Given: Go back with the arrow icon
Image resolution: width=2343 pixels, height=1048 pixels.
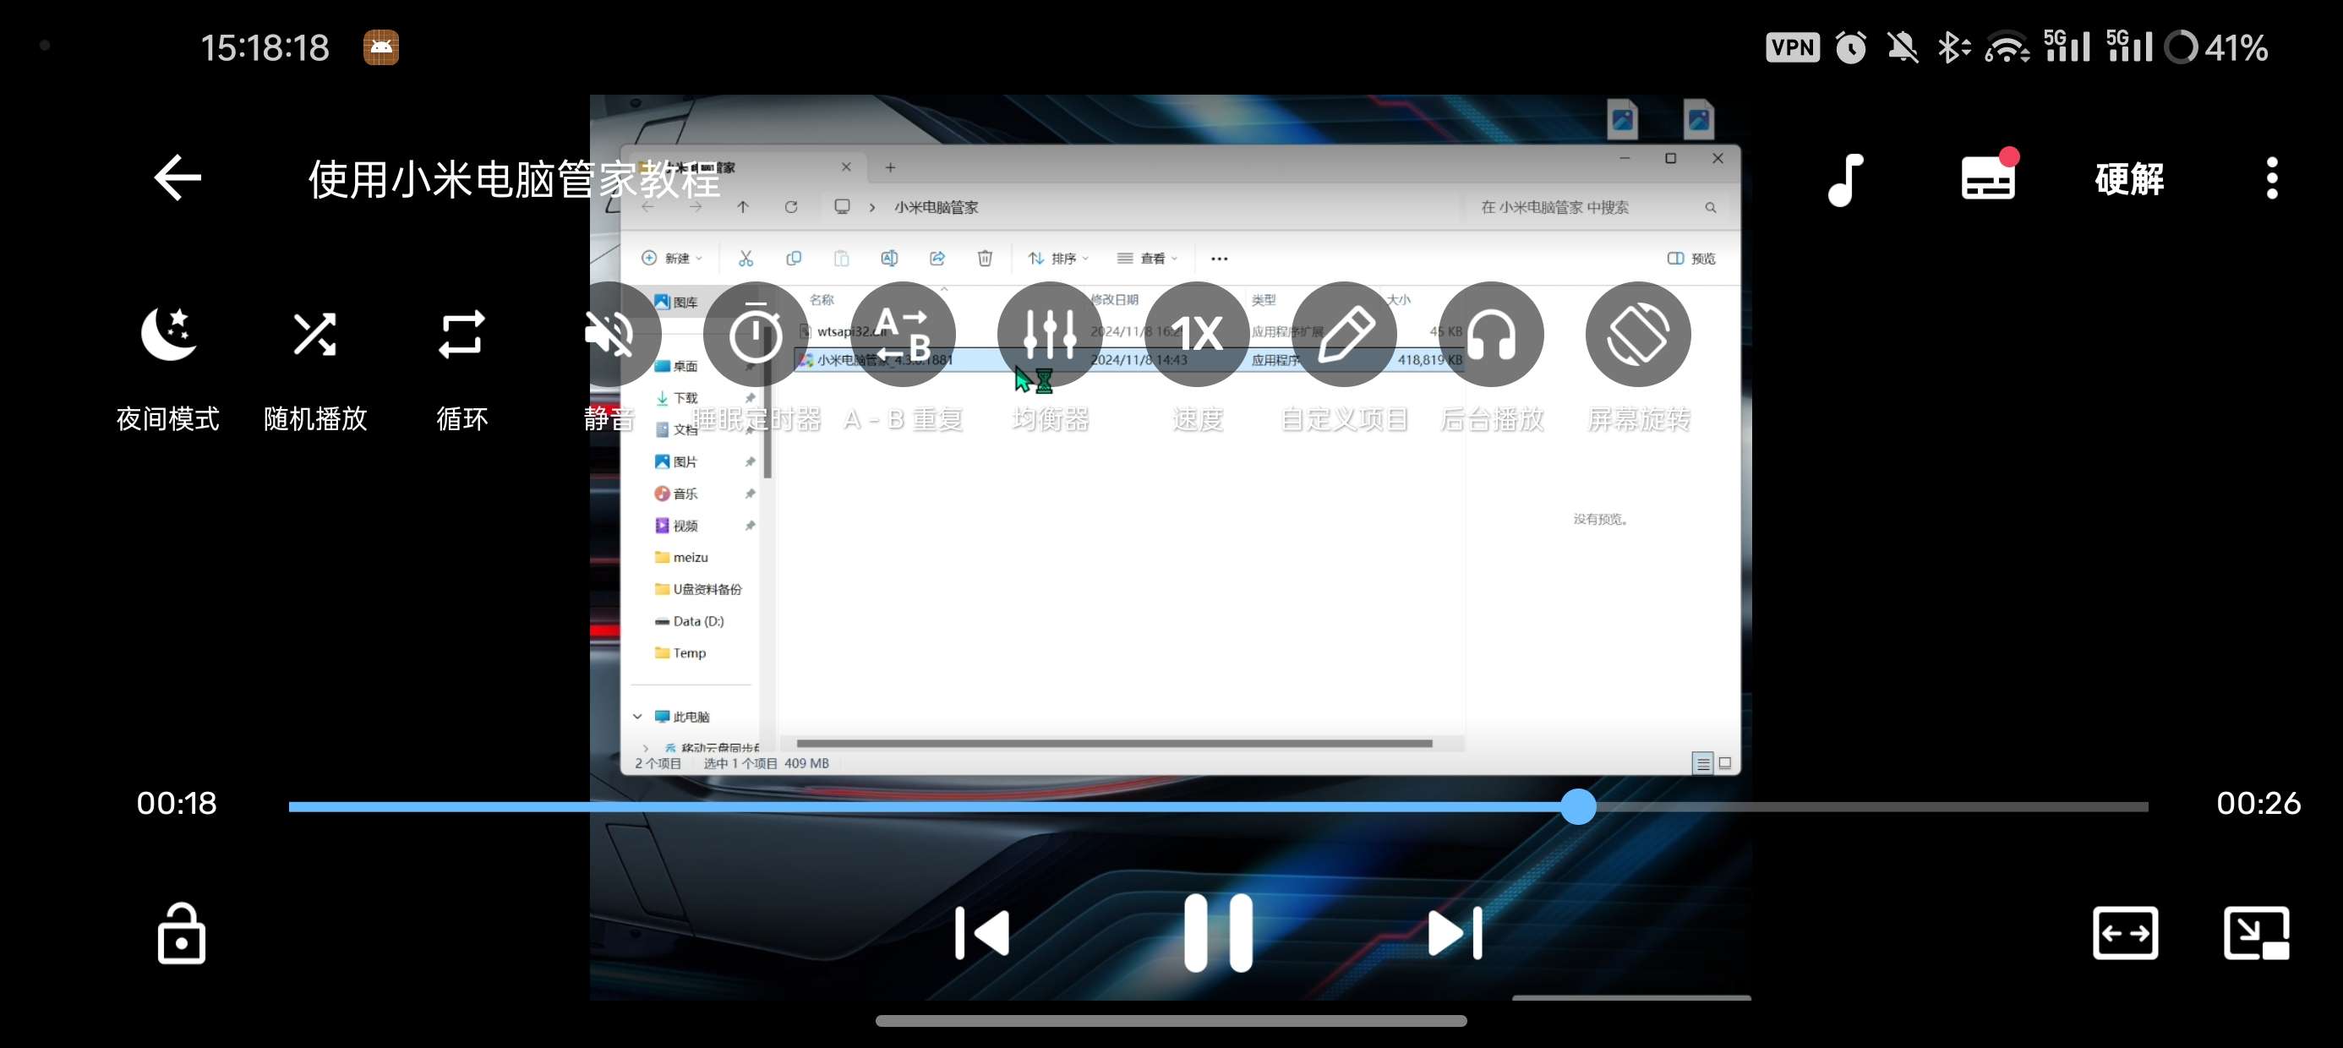Looking at the screenshot, I should tap(177, 177).
